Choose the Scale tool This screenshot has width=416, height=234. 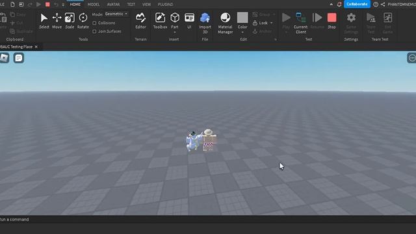[x=70, y=21]
